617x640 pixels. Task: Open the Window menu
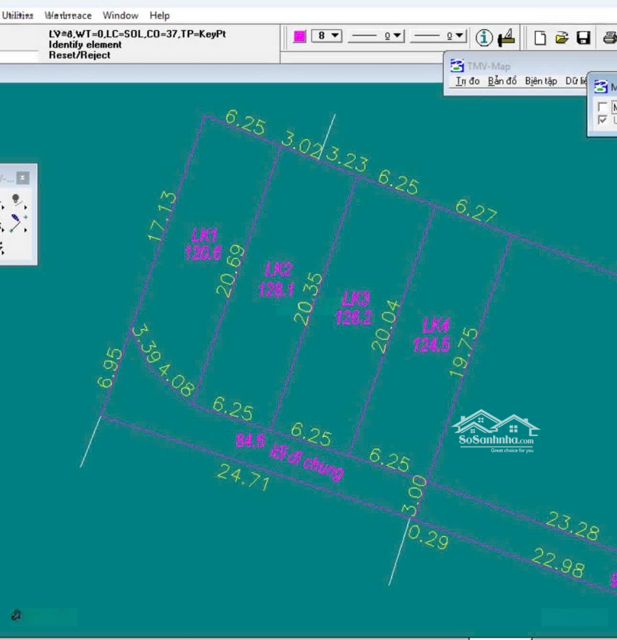tap(120, 15)
